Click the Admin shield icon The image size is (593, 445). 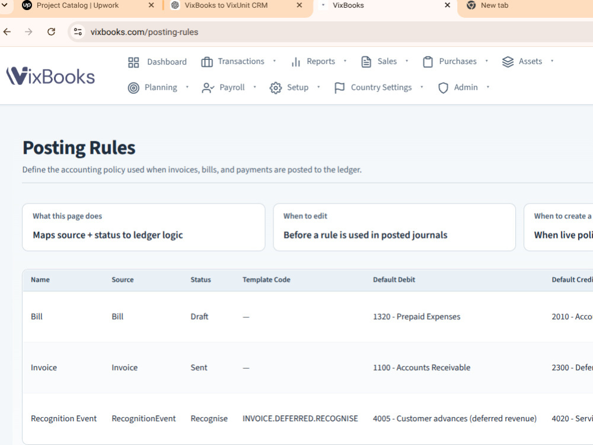pyautogui.click(x=443, y=88)
